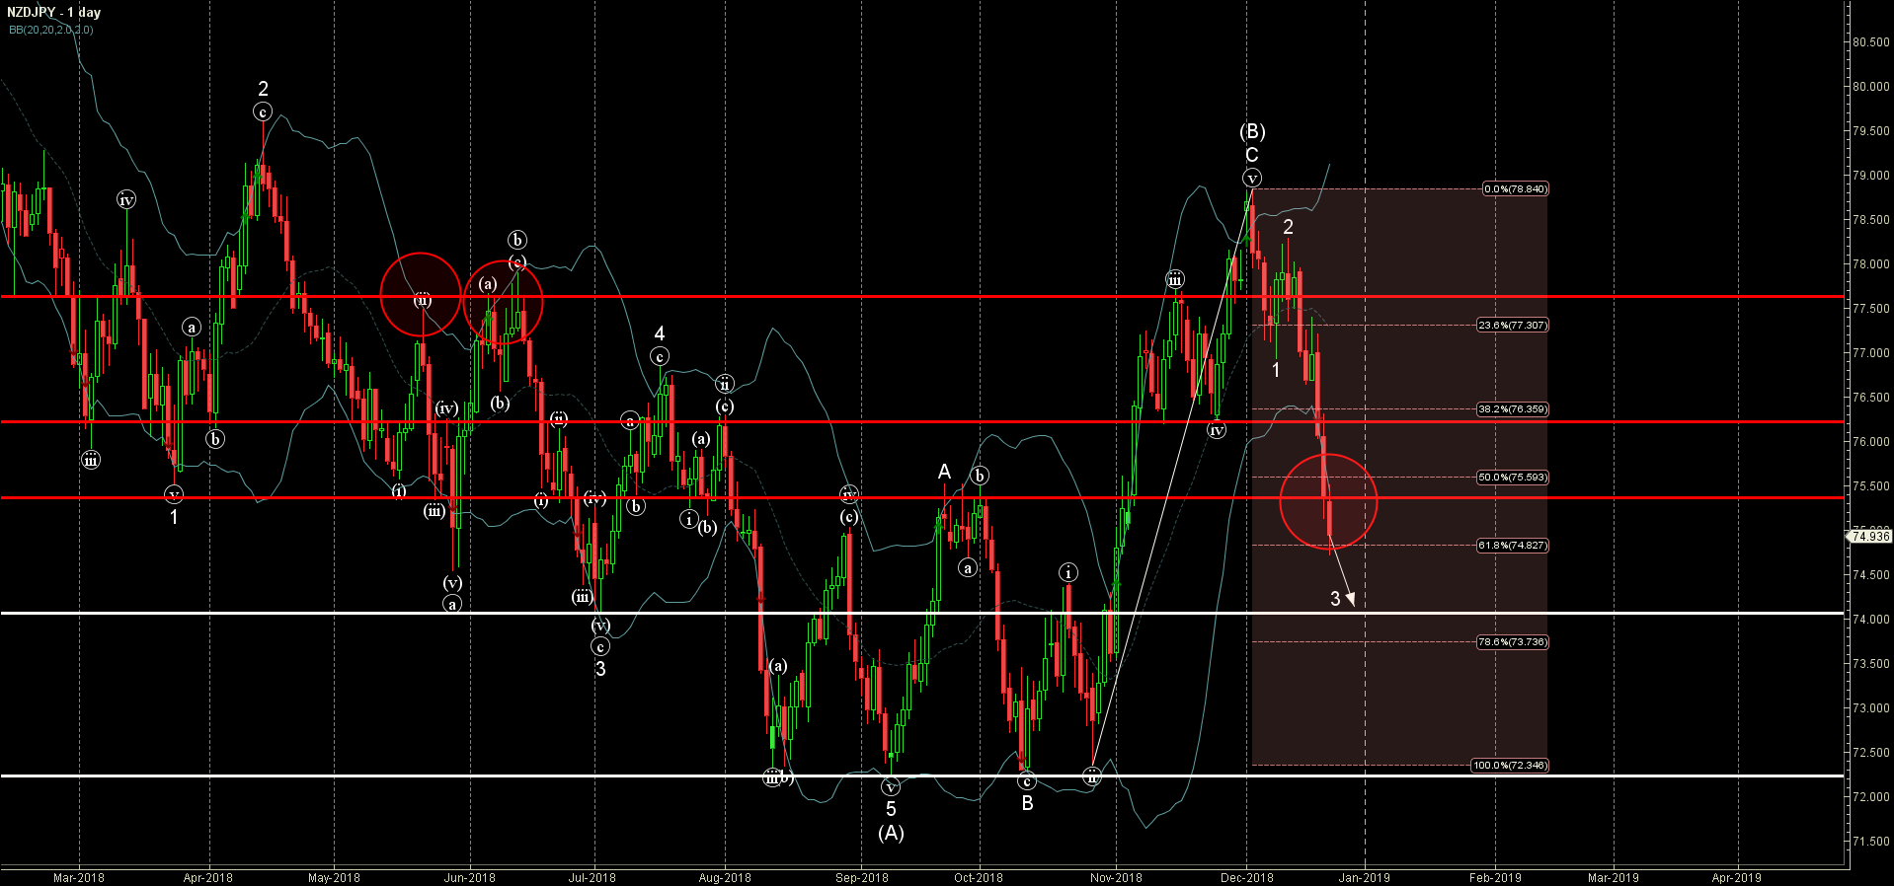Click the 38.2%(76.359) Fibonacci level label
The width and height of the screenshot is (1894, 886).
click(x=1512, y=408)
